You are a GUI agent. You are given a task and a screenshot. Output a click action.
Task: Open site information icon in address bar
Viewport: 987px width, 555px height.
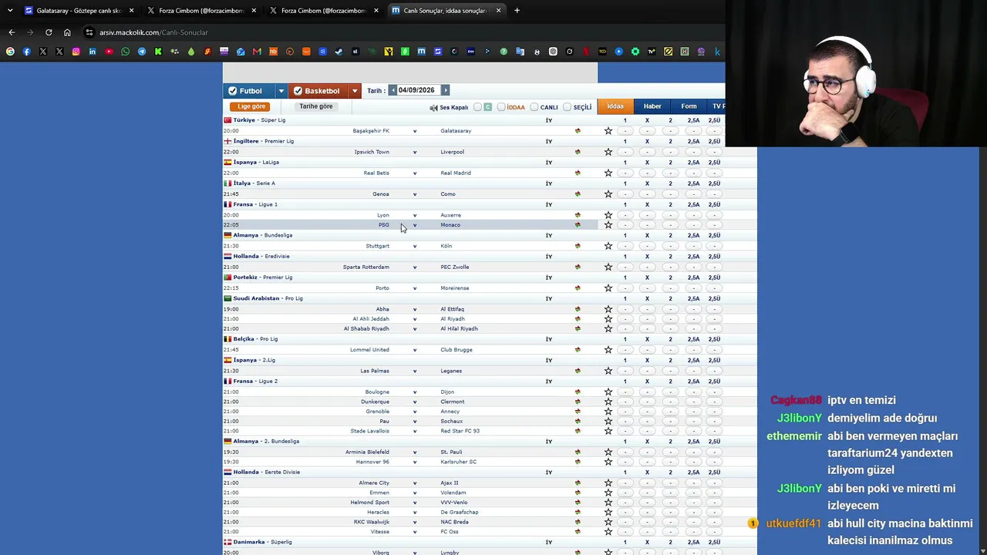(x=89, y=32)
